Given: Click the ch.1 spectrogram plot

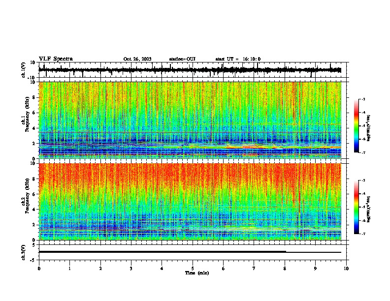Looking at the screenshot, I should [x=190, y=120].
